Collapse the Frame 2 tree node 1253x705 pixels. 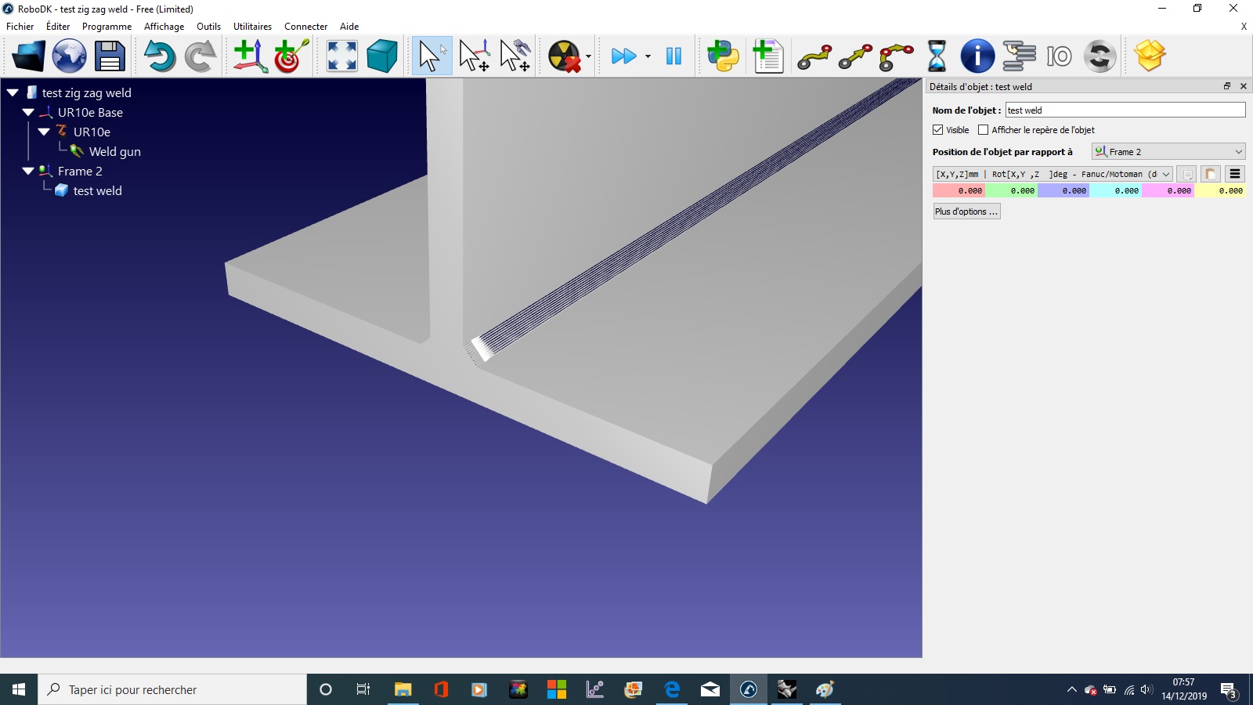coord(28,171)
